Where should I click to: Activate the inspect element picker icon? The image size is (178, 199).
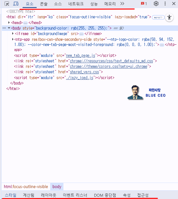click(x=7, y=4)
